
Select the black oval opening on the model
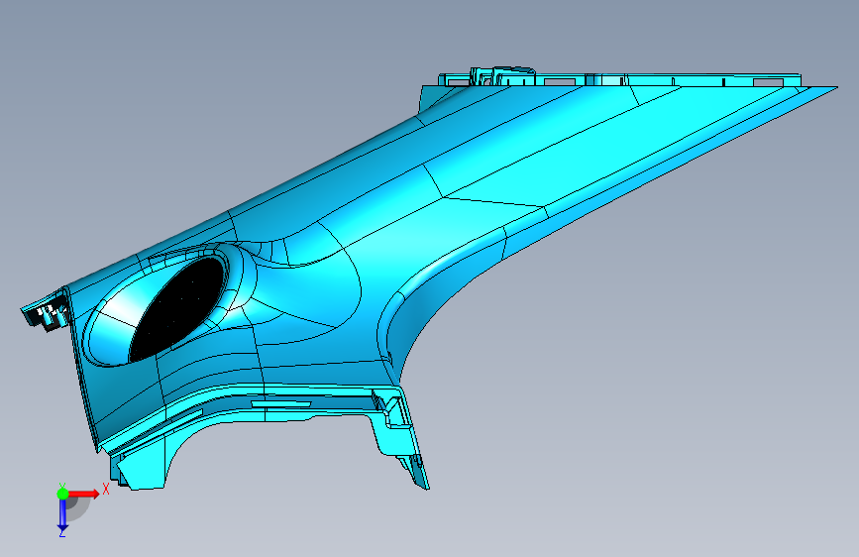click(176, 308)
